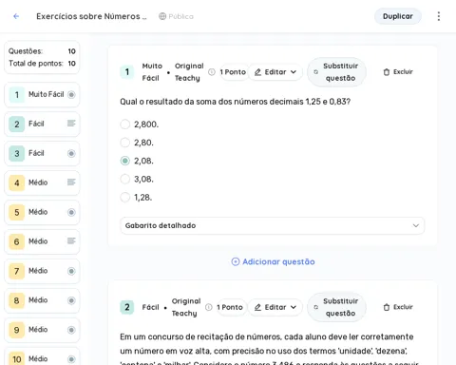Click the Fácil difficulty label in question 2 header

150,307
